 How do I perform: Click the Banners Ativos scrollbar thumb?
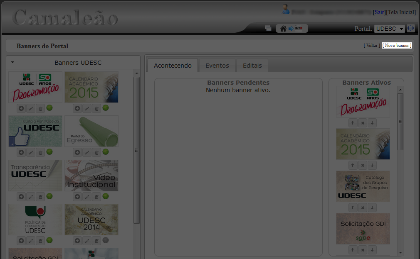(x=400, y=122)
